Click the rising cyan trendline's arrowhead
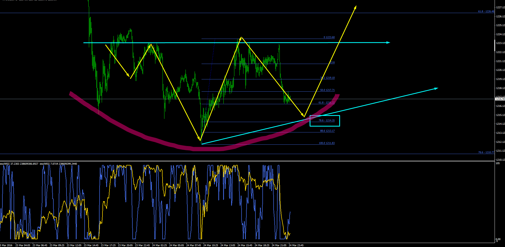 436,88
